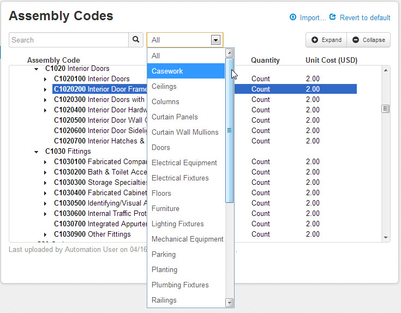The height and width of the screenshot is (313, 401).
Task: Click Revert to default link
Action: click(x=365, y=17)
